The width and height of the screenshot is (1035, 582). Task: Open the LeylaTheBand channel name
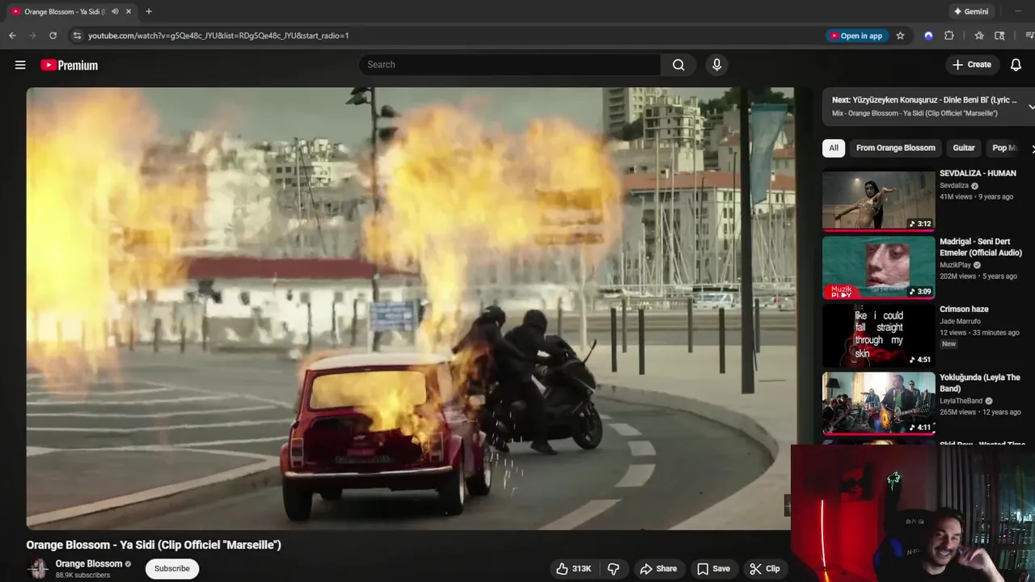point(961,401)
